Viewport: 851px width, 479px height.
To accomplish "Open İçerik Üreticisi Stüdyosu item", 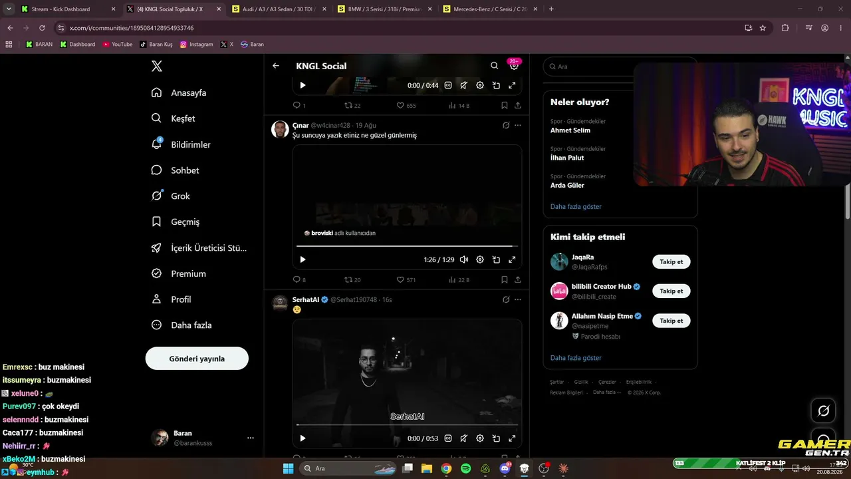I will tap(199, 247).
